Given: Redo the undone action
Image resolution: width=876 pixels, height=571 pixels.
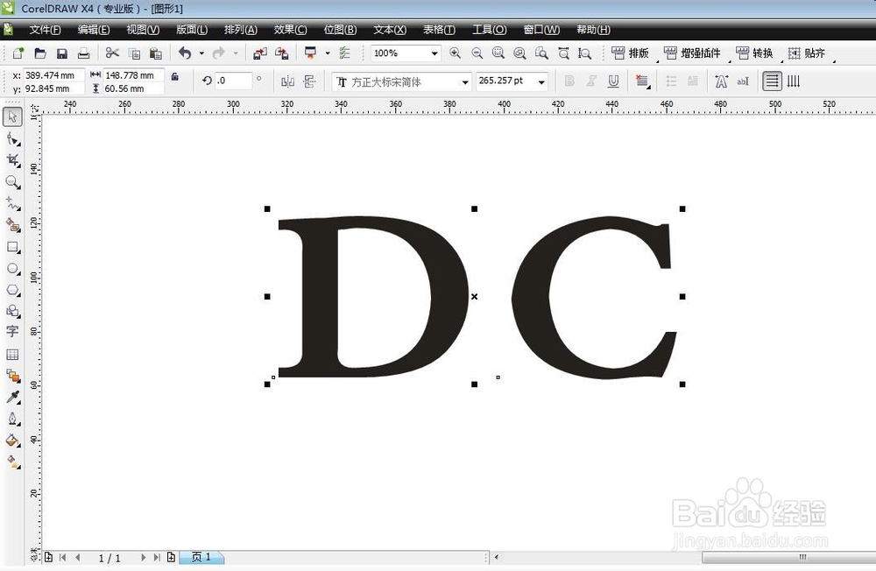Looking at the screenshot, I should (218, 53).
